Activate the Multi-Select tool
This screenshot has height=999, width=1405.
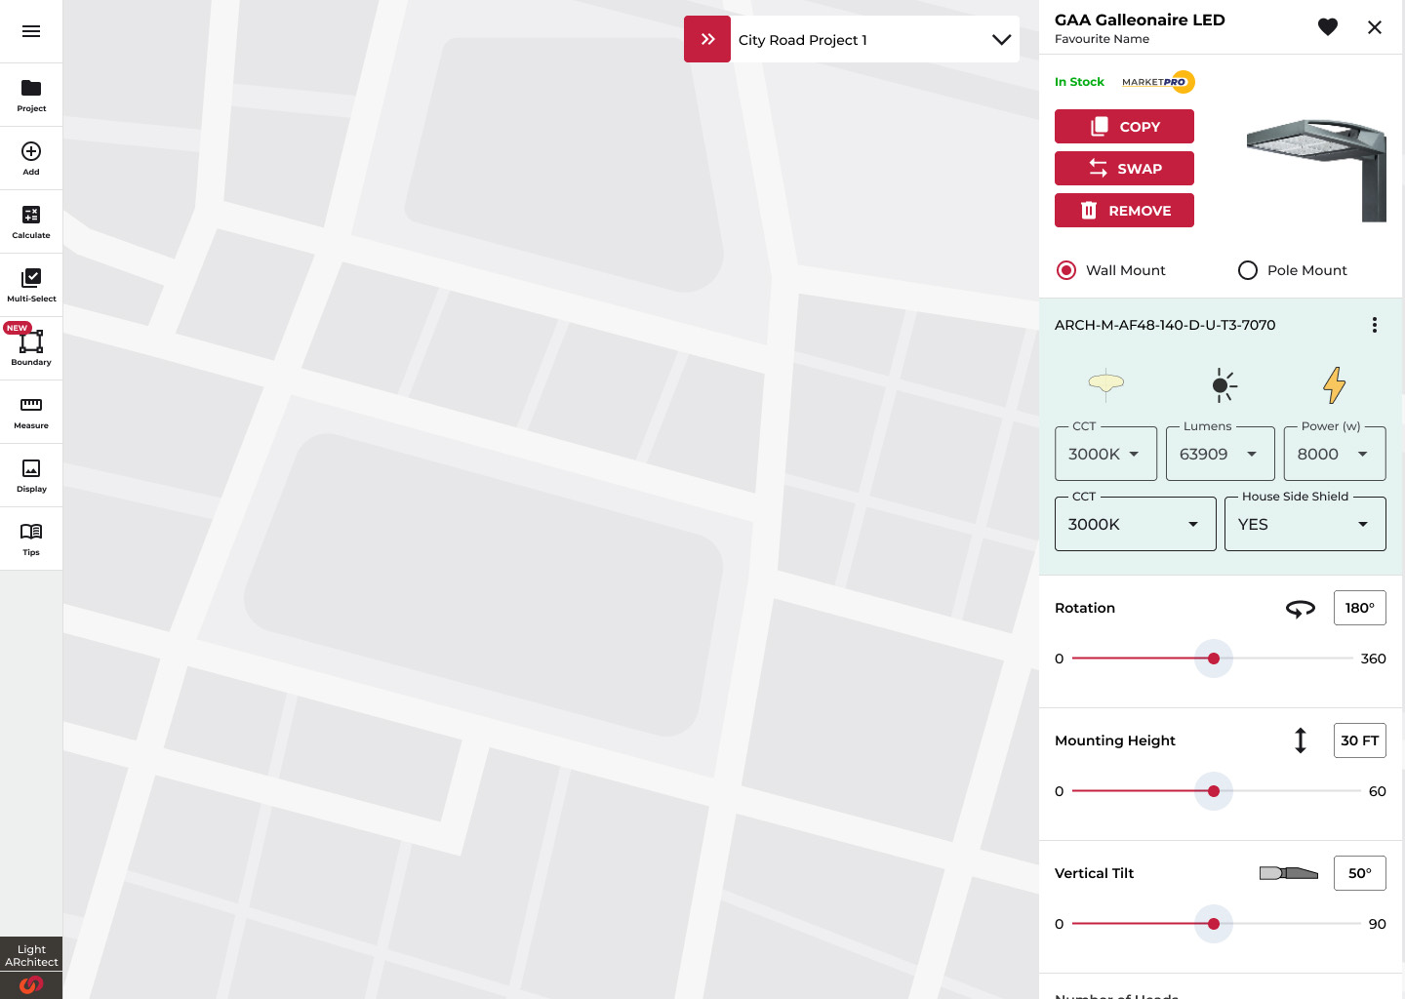pos(31,286)
